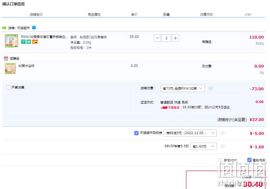Open the message icon beside 88VIP discount
Image resolution: width=270 pixels, height=189 pixels.
point(223,146)
